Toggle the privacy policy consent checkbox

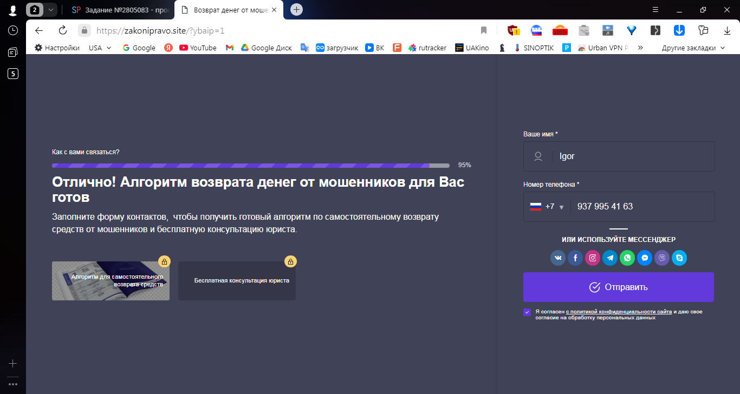coord(527,312)
